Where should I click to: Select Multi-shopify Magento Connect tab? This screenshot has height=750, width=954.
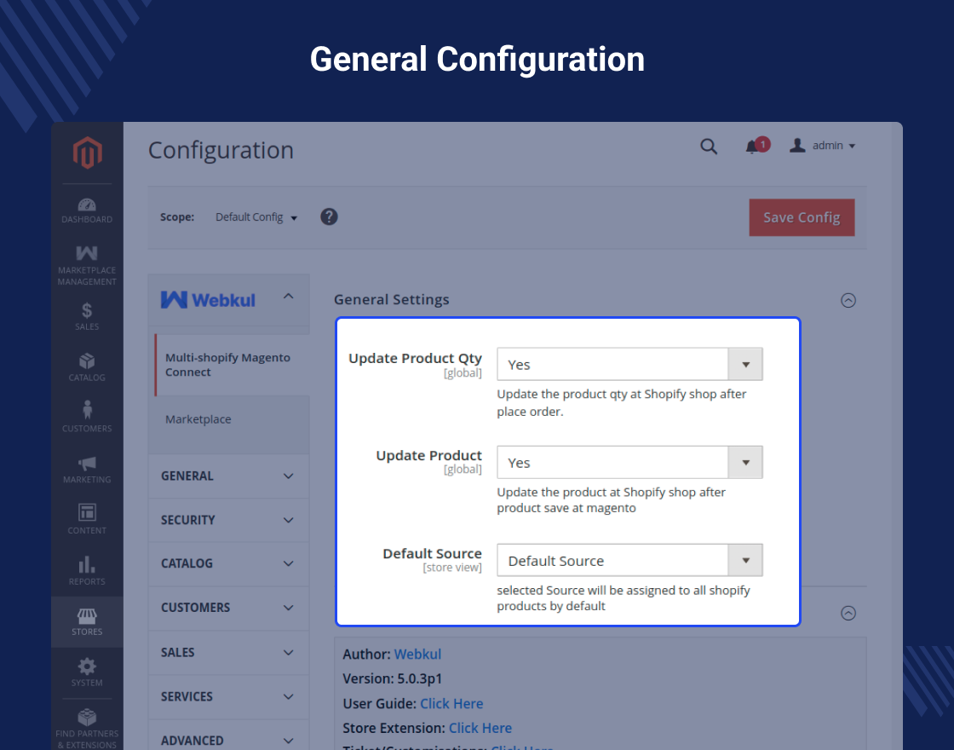click(232, 365)
